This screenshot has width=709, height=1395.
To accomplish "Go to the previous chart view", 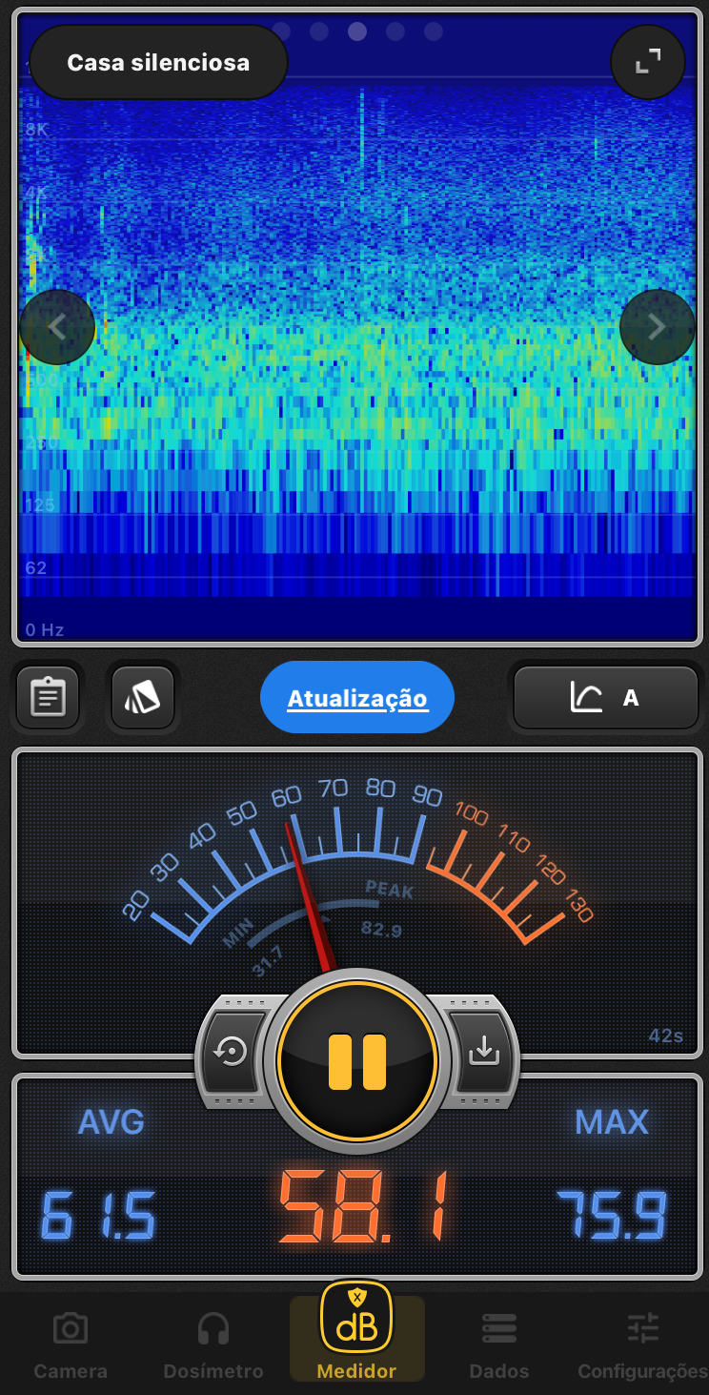I will pyautogui.click(x=57, y=327).
